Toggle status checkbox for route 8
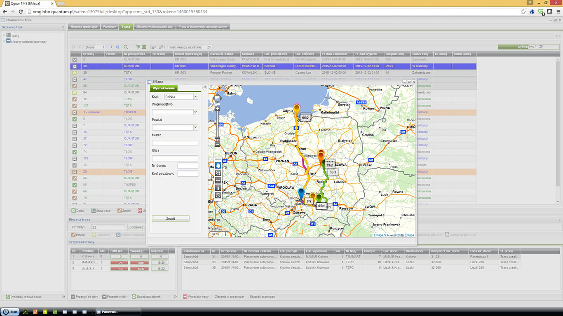This screenshot has height=316, width=563. [74, 59]
